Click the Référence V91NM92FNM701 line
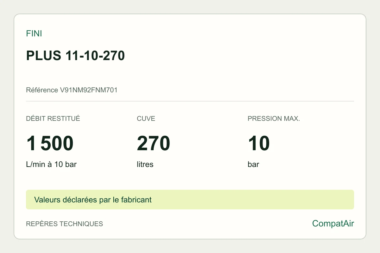Image resolution: width=380 pixels, height=253 pixels. 72,90
